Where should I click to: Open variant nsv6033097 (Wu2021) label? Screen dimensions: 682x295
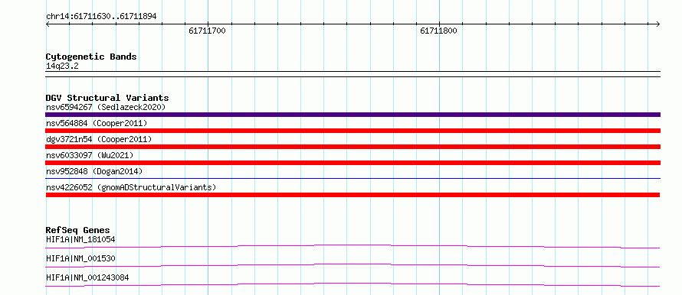tap(90, 155)
